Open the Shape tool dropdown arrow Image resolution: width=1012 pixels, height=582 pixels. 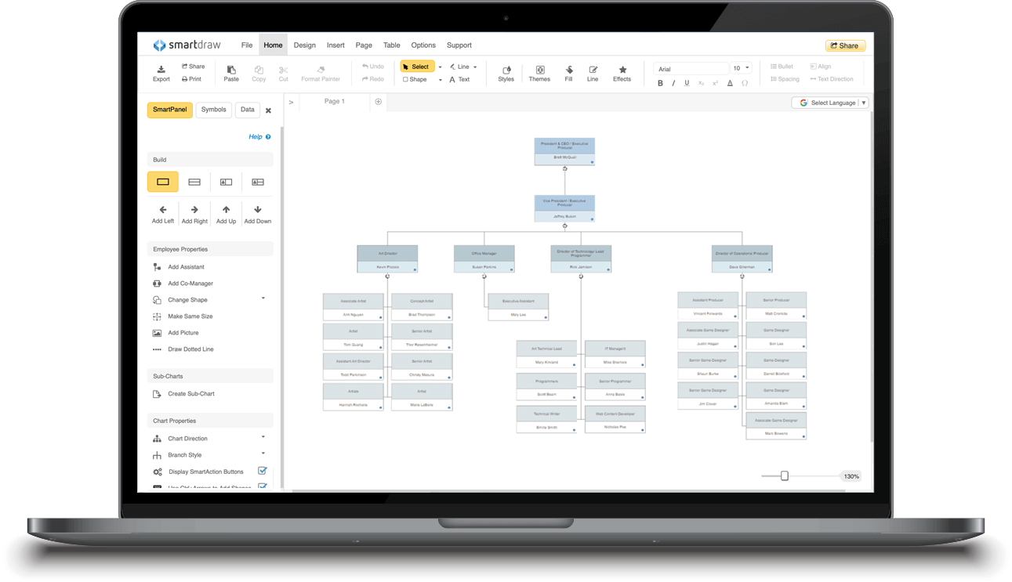tap(440, 80)
